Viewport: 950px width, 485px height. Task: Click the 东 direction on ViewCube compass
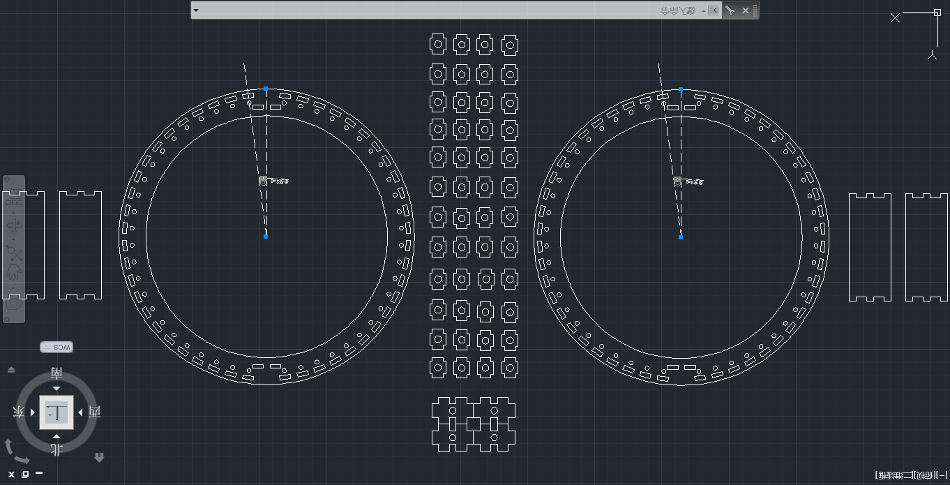click(x=19, y=412)
